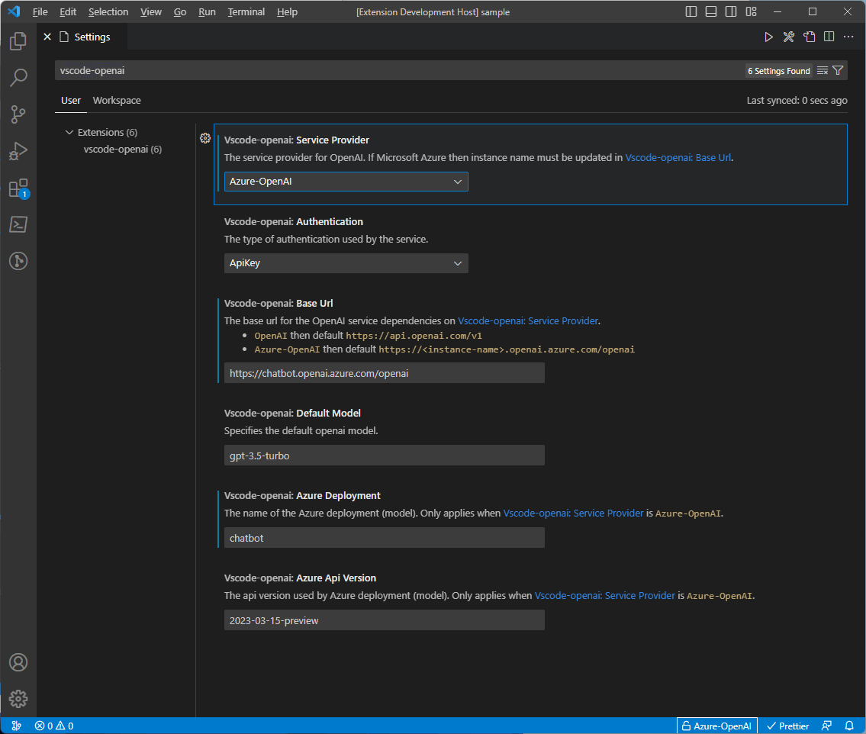This screenshot has height=734, width=866.
Task: Open the Customize Layout icon
Action: (751, 11)
